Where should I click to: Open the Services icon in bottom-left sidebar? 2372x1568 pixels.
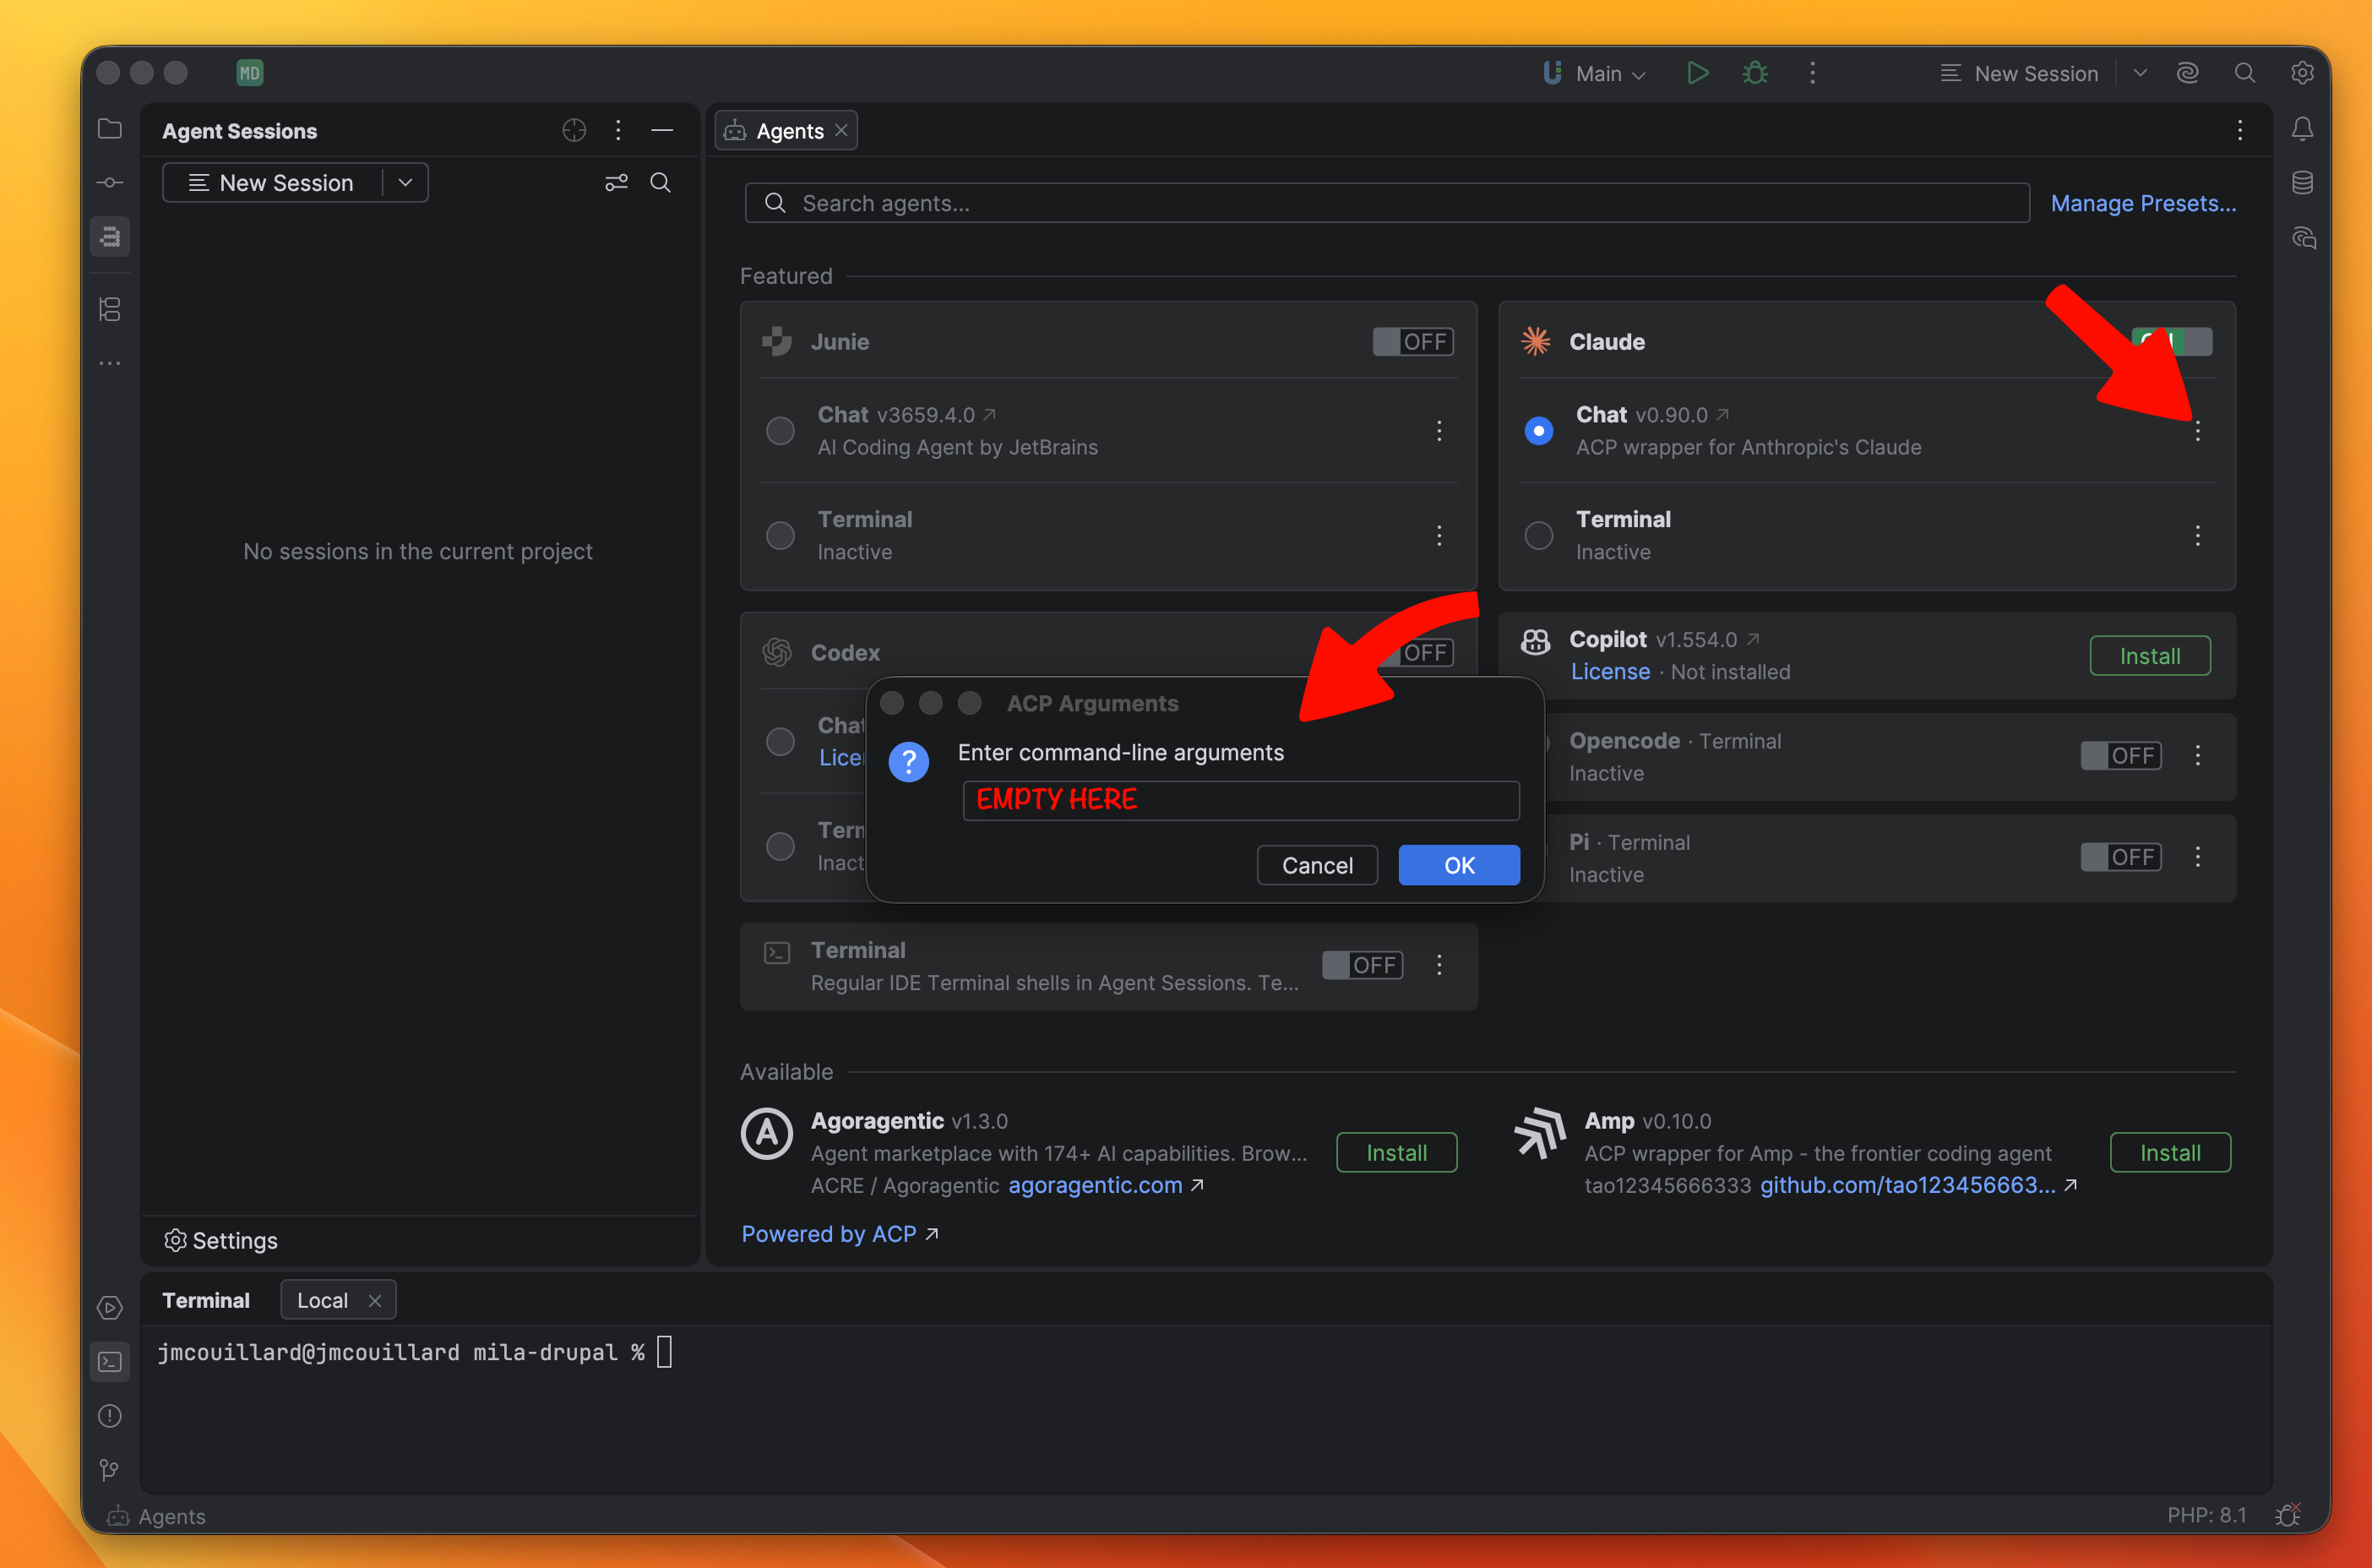(110, 1308)
